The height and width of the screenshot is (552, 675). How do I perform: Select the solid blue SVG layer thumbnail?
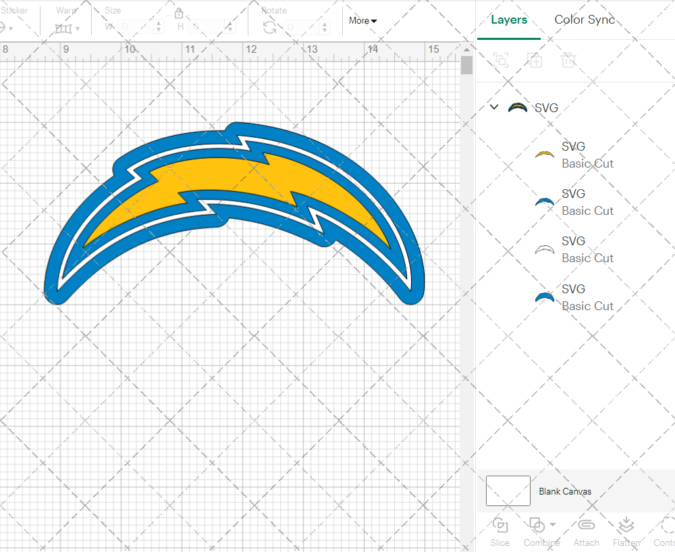pyautogui.click(x=545, y=297)
